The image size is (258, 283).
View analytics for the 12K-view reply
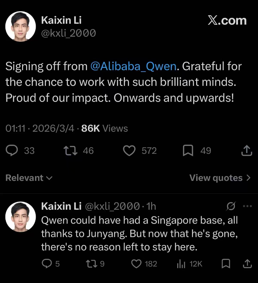point(181,263)
